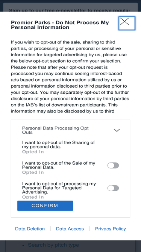Image resolution: width=141 pixels, height=252 pixels.
Task: Select Opted In status under Sharing option
Action: pos(33,152)
